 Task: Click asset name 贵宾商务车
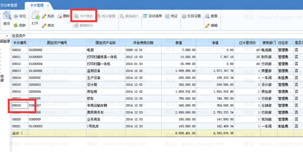click(96, 113)
